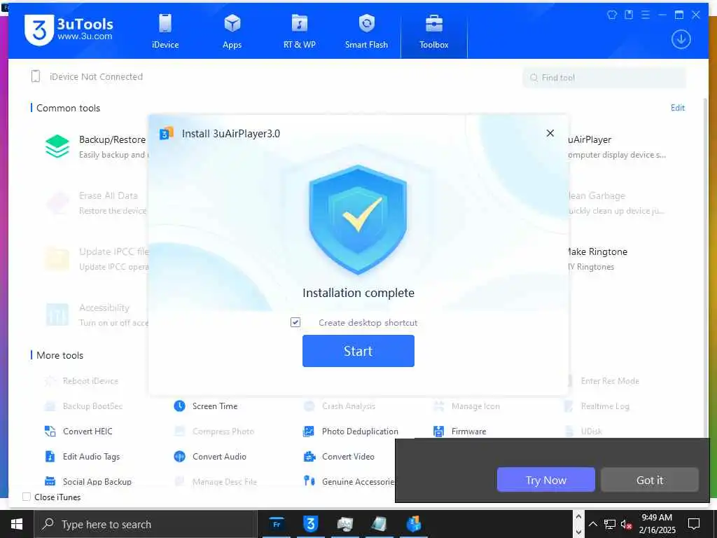Close the Install 3uAirPlayer3.0 dialog
Image resolution: width=717 pixels, height=538 pixels.
[550, 133]
